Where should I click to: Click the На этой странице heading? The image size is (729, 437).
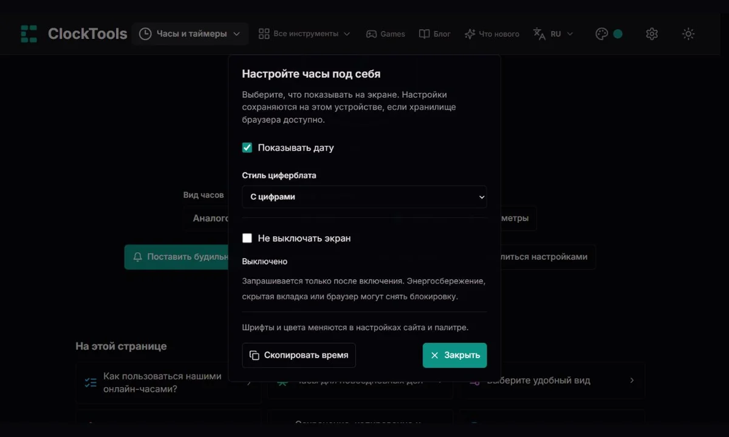[x=121, y=346]
